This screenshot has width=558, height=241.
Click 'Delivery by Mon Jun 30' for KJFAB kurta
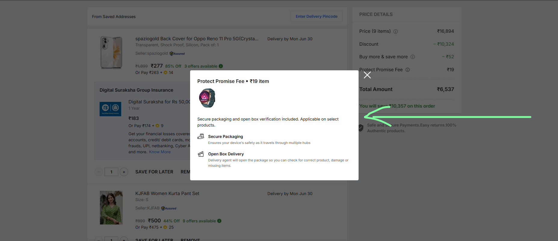(x=290, y=194)
